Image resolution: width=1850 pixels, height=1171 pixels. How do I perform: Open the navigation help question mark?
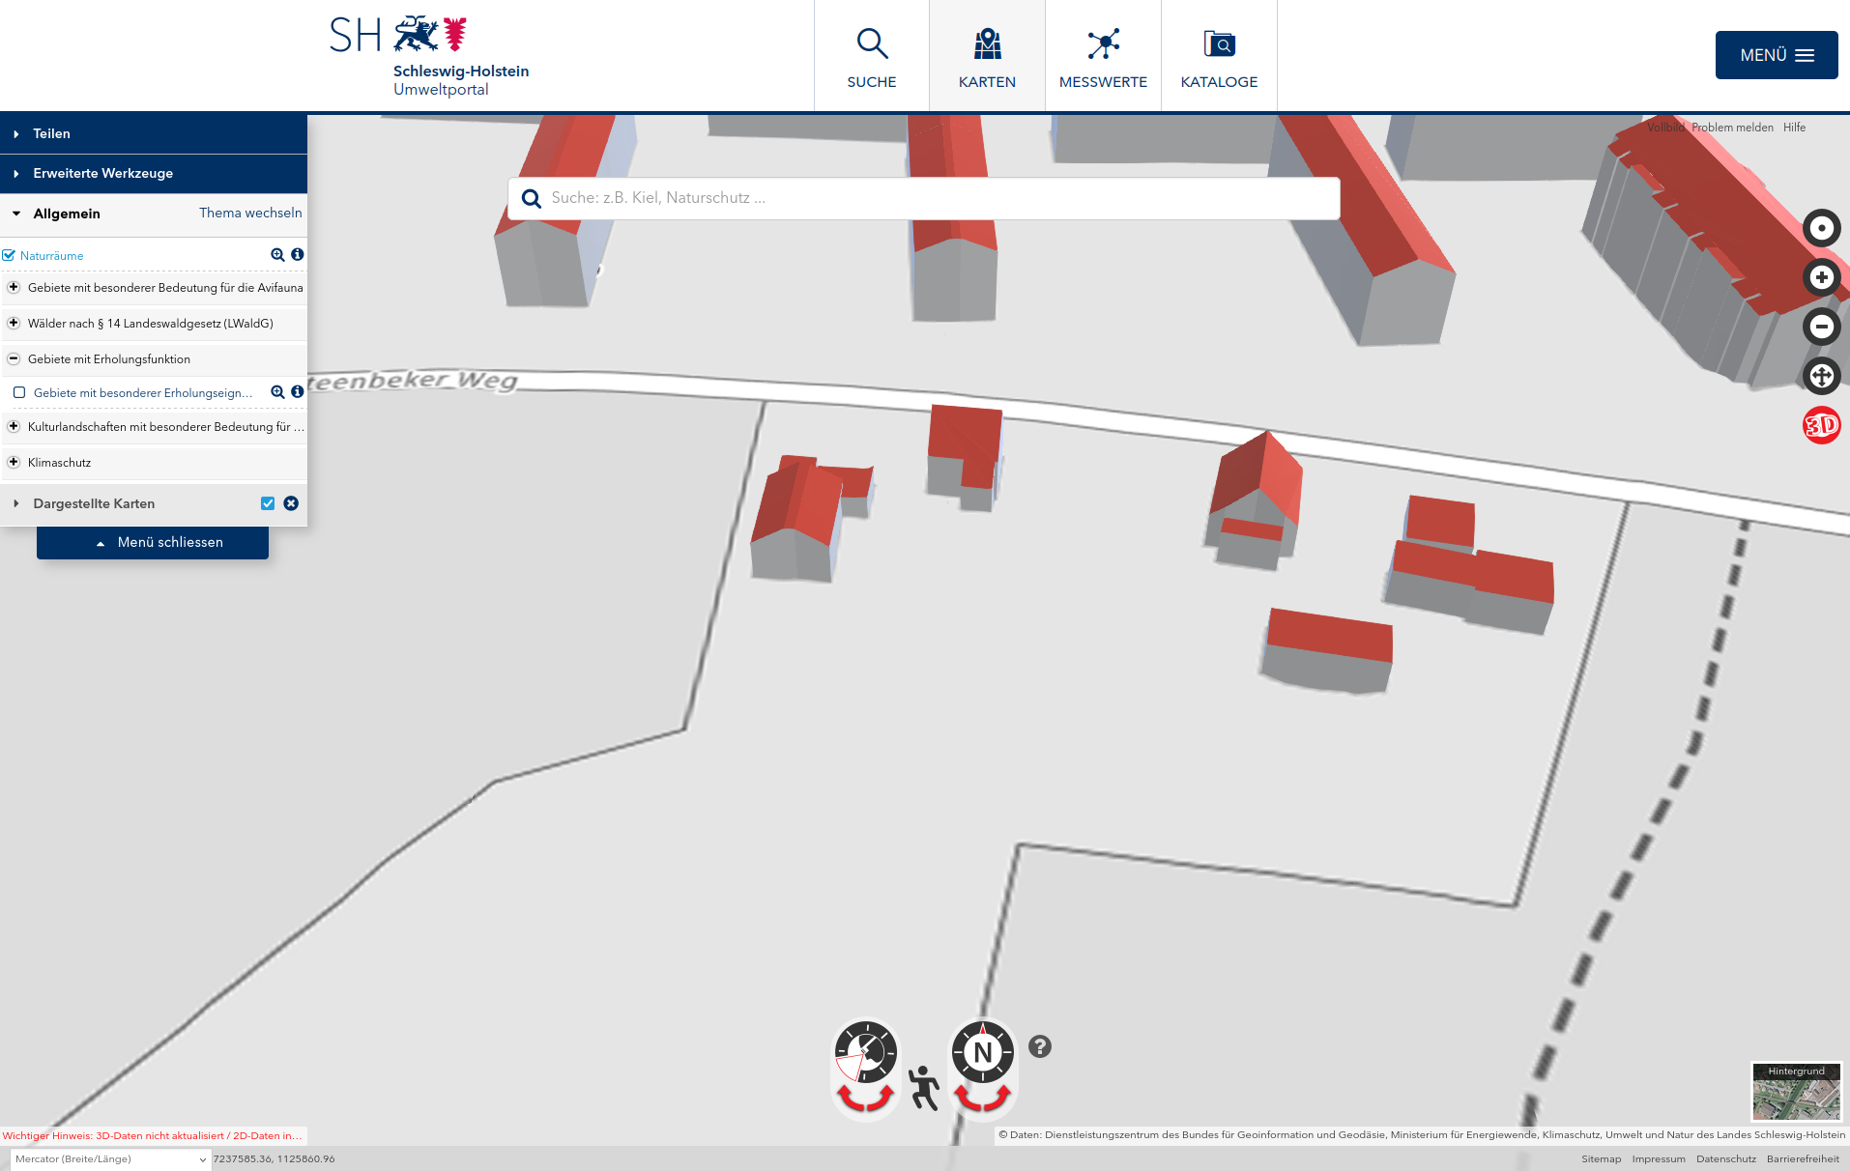pyautogui.click(x=1039, y=1046)
